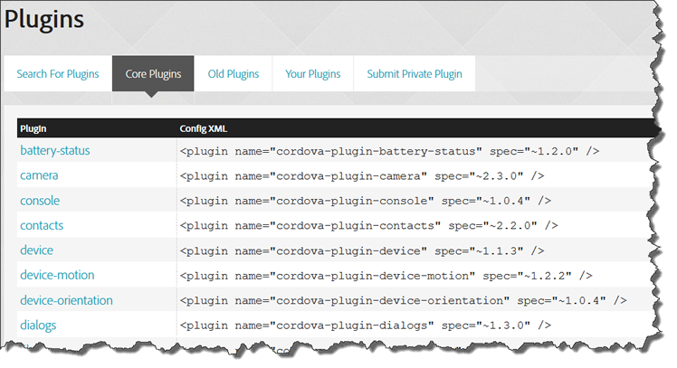Viewport: 677px width, 368px height.
Task: Select the Core Plugins tab
Action: [x=153, y=74]
